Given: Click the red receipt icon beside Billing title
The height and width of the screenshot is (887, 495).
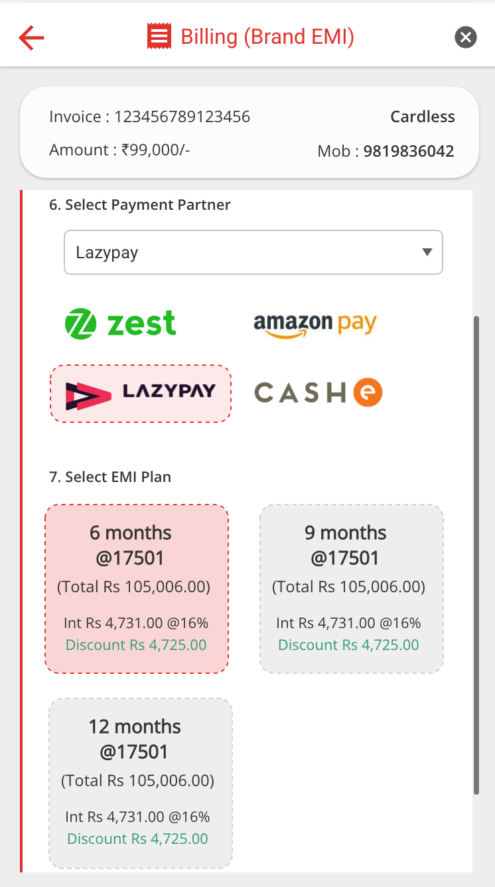Looking at the screenshot, I should pos(159,36).
